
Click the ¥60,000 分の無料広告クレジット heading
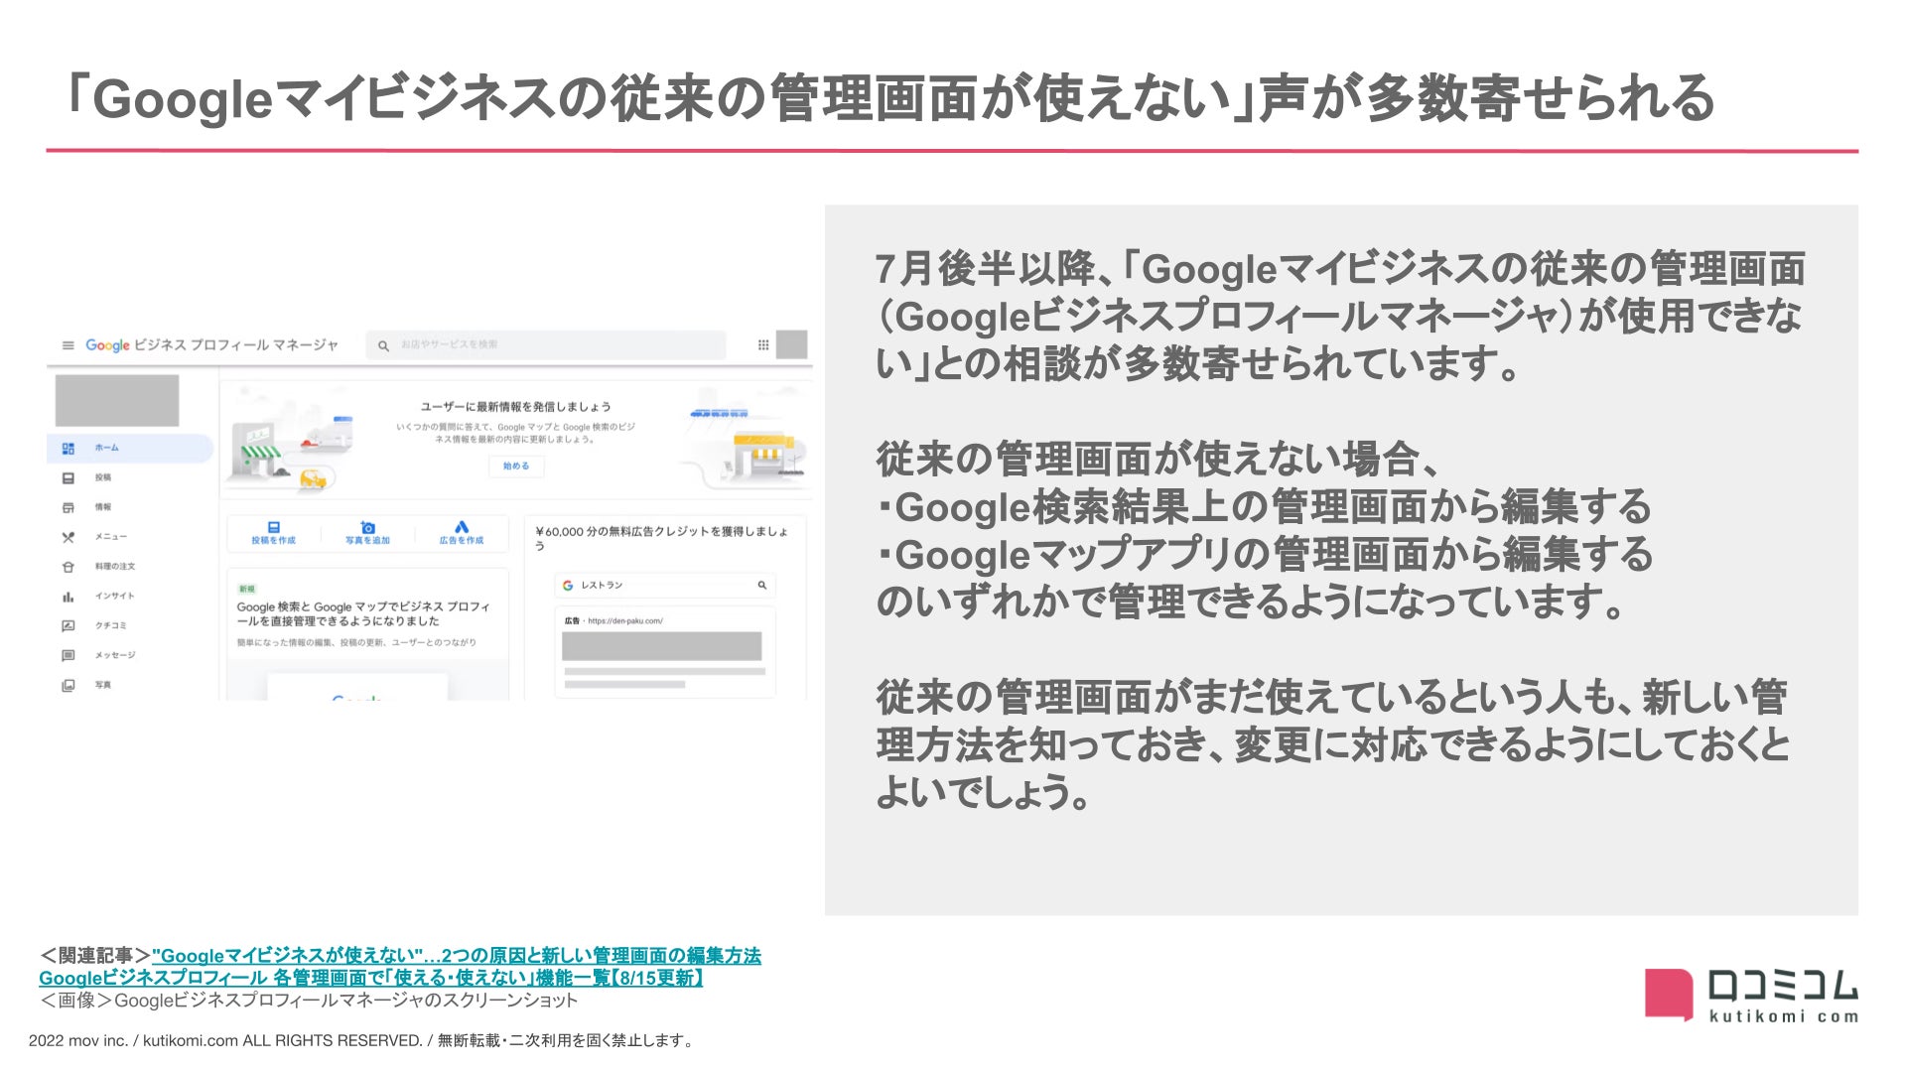point(661,538)
